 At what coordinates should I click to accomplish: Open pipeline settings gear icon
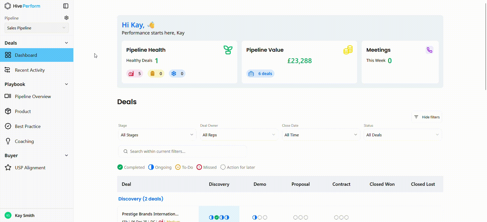(66, 18)
